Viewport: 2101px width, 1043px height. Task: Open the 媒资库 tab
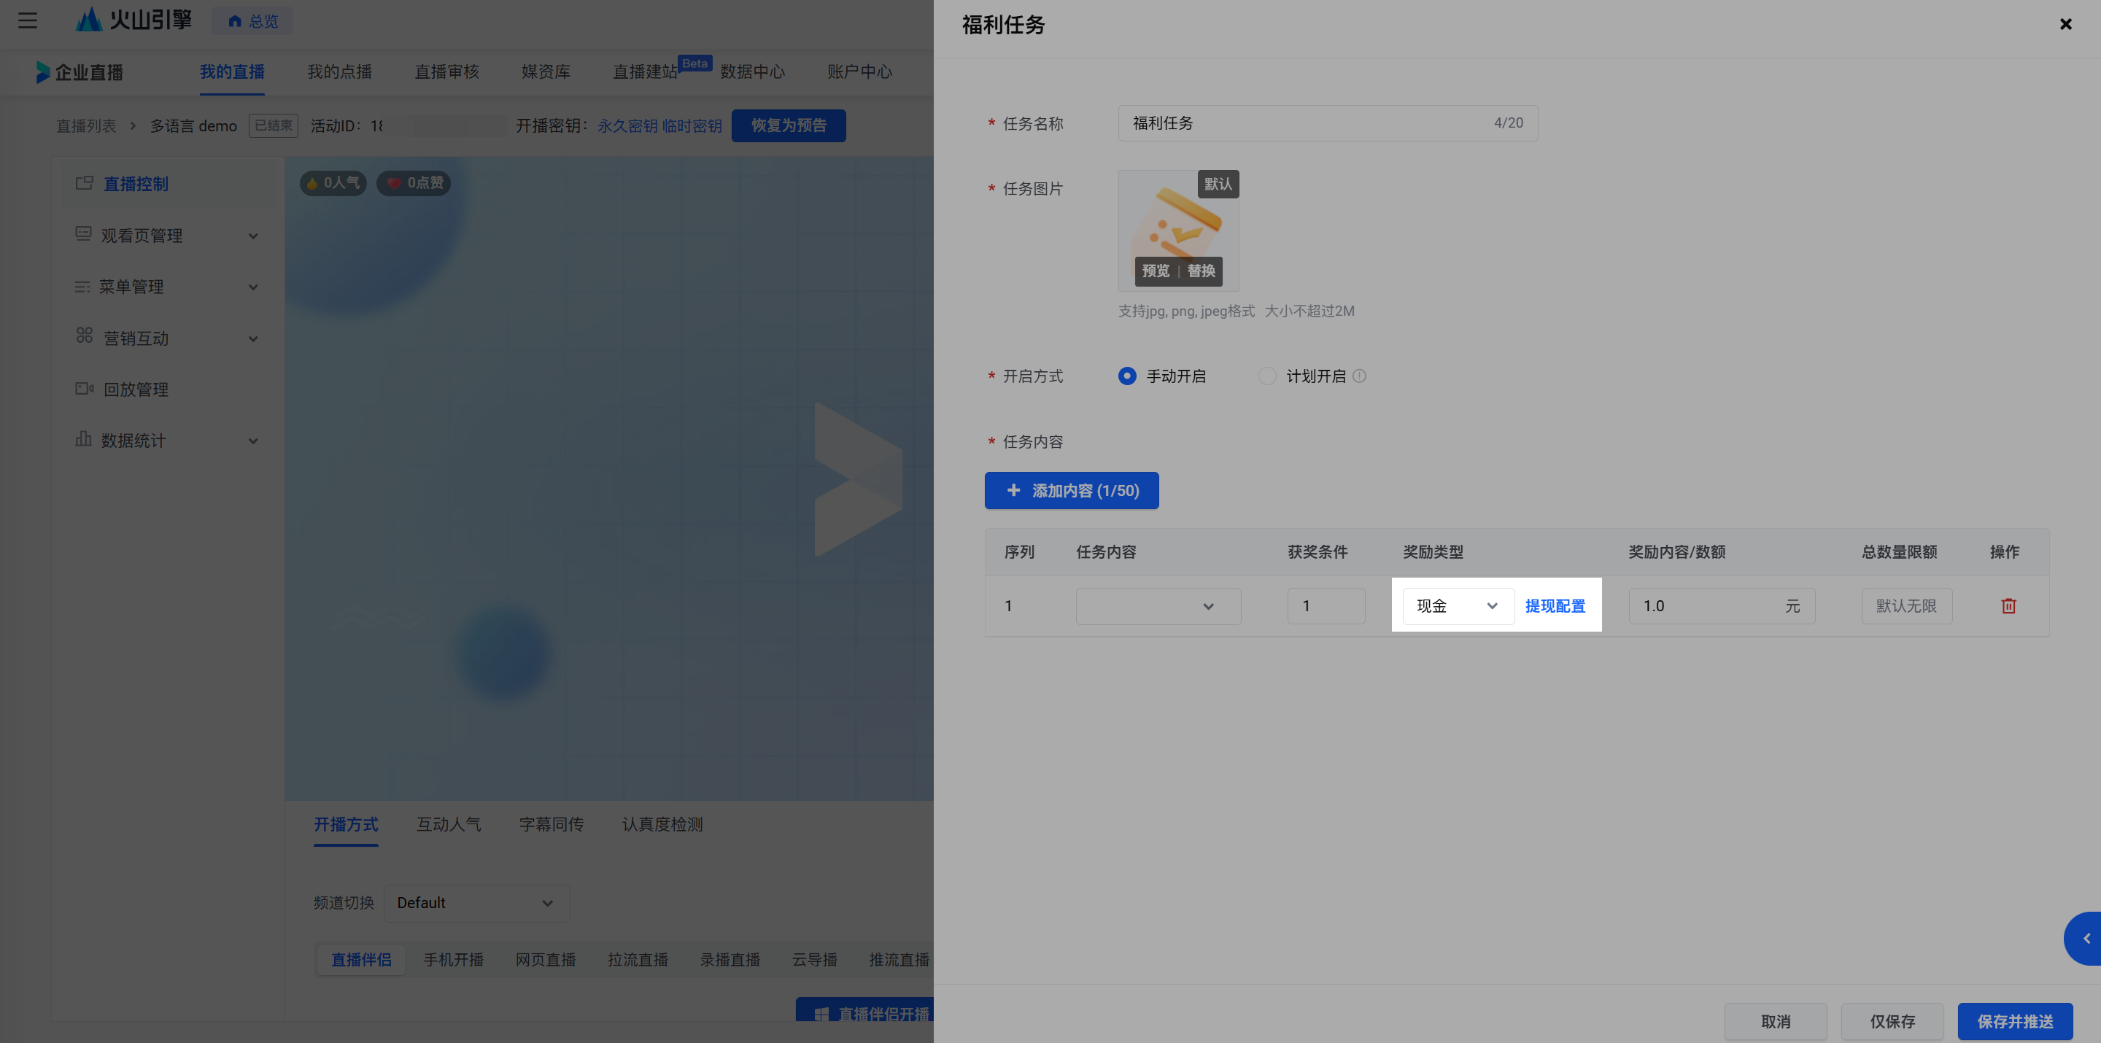pos(546,71)
